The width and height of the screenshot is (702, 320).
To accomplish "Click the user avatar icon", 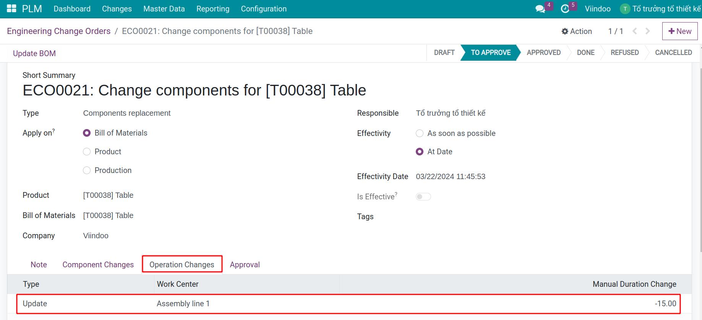I will pyautogui.click(x=625, y=9).
